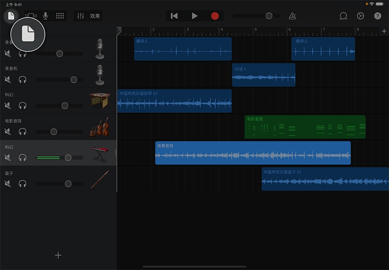Viewport: 389px width, 270px height.
Task: Open the track controls mixer icon
Action: point(81,16)
